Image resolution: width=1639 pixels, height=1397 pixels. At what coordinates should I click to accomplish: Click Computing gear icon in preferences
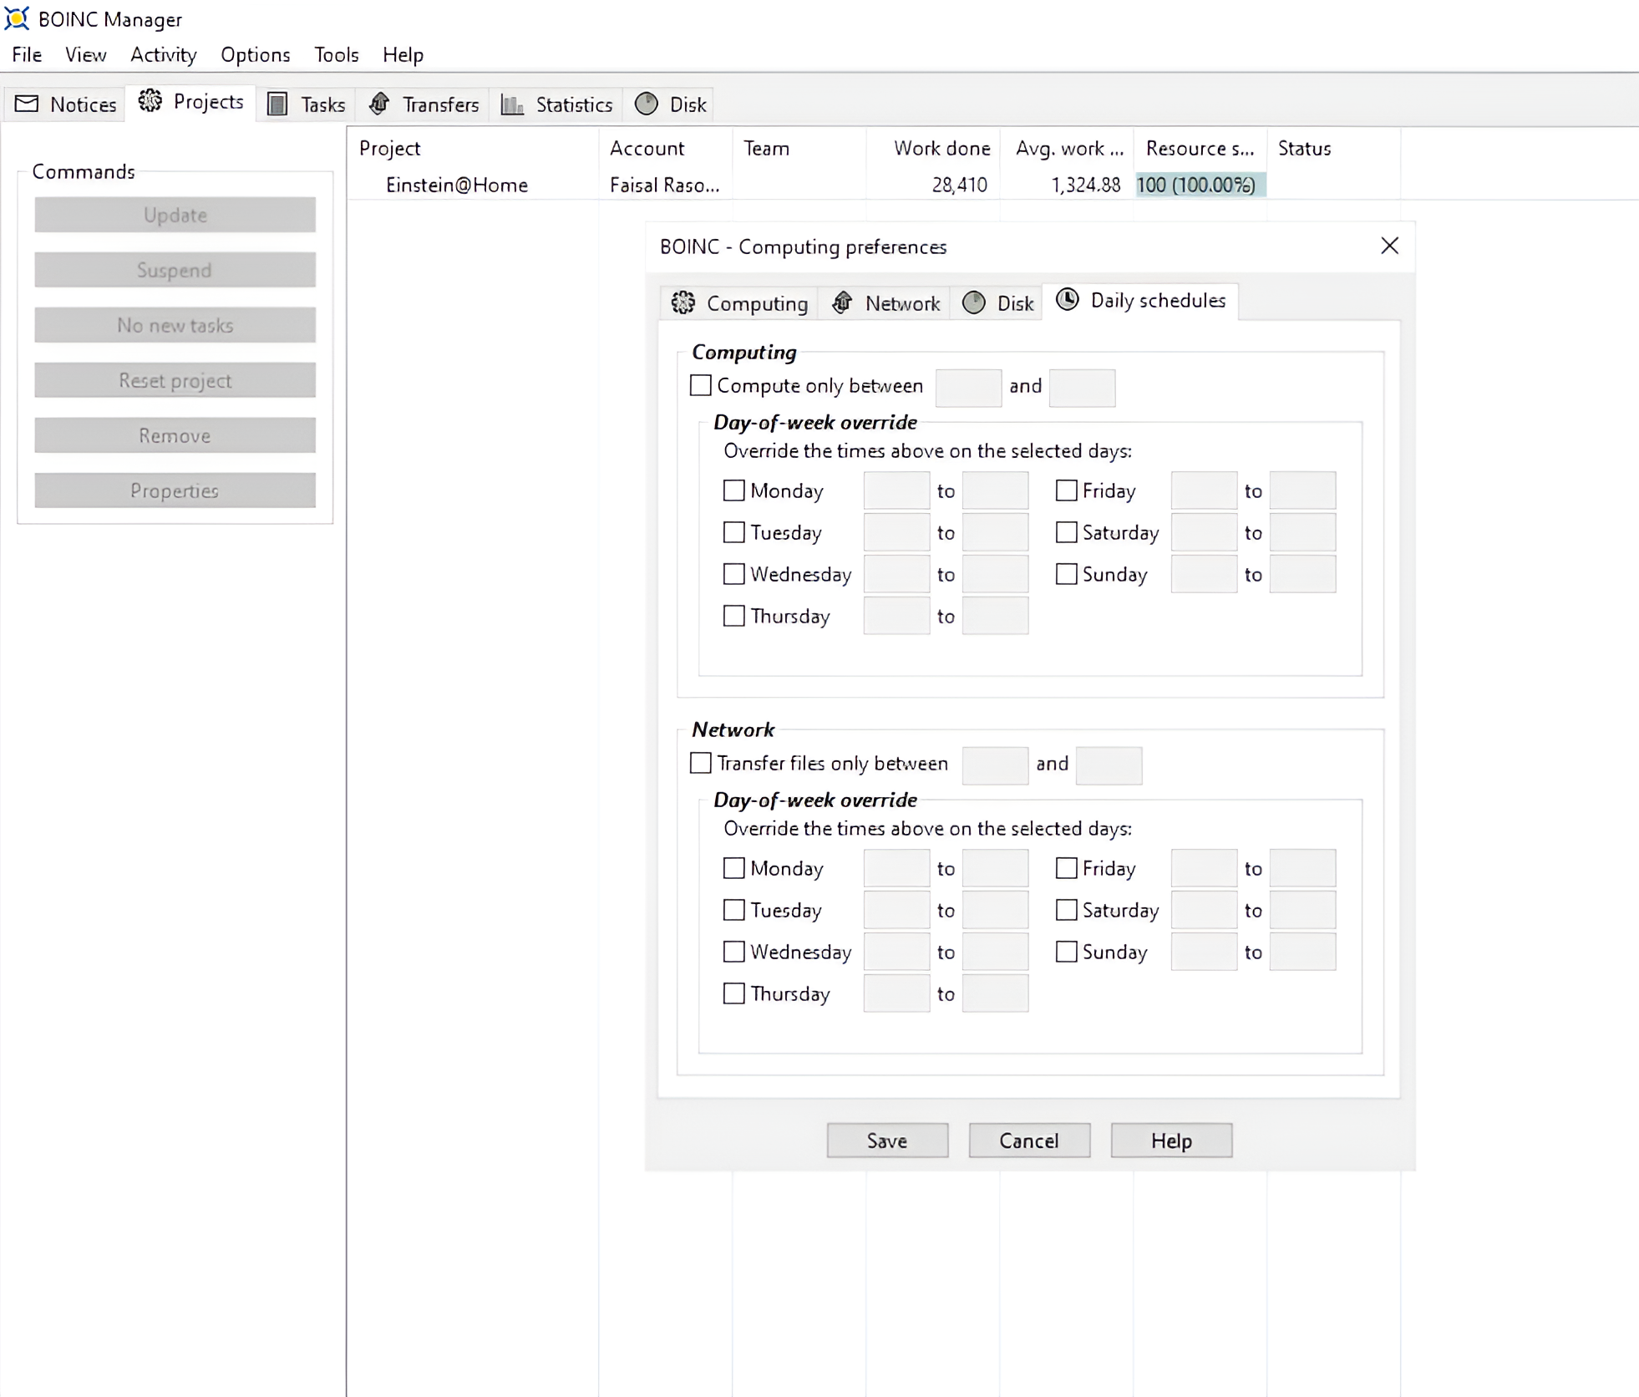tap(683, 302)
